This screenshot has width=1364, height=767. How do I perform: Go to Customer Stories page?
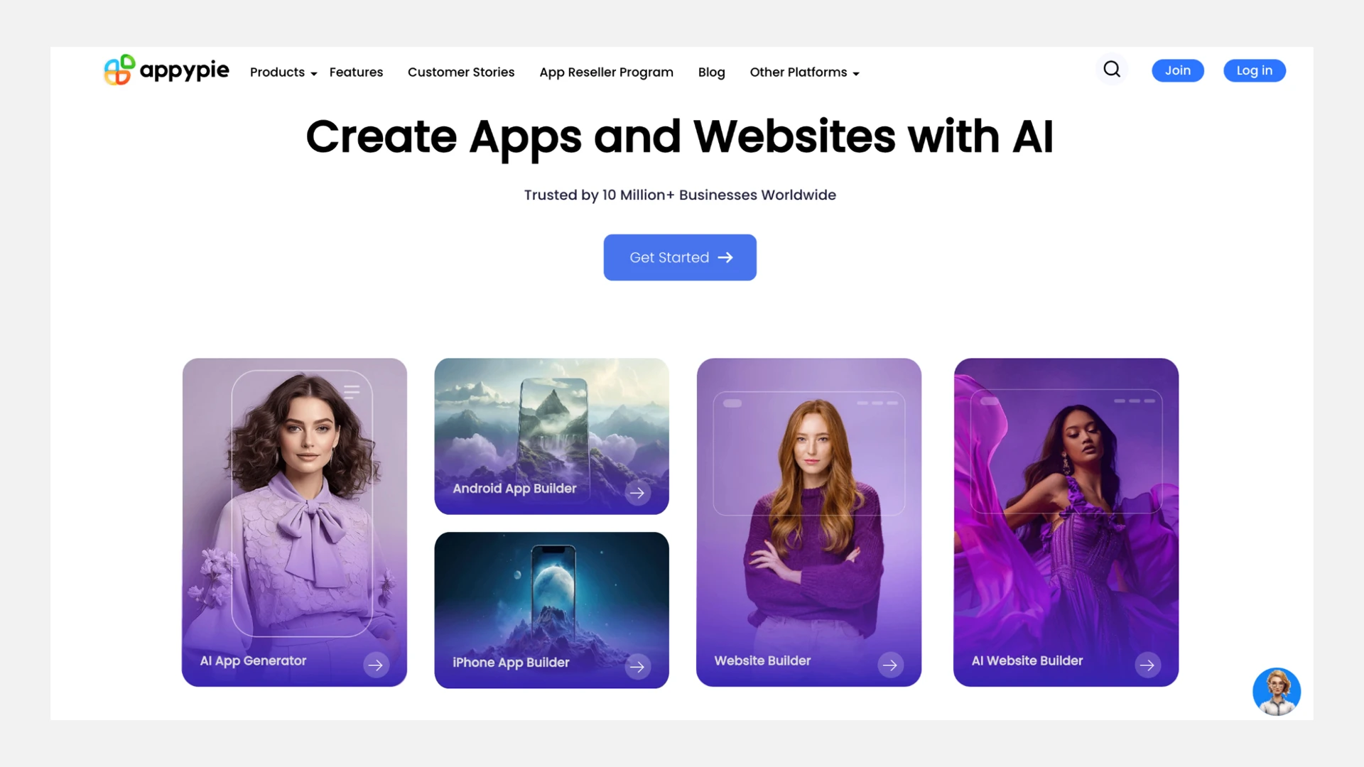(x=461, y=72)
